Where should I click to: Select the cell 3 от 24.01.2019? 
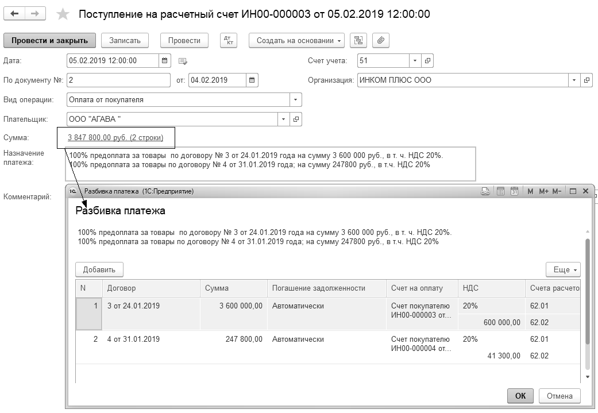pyautogui.click(x=151, y=314)
